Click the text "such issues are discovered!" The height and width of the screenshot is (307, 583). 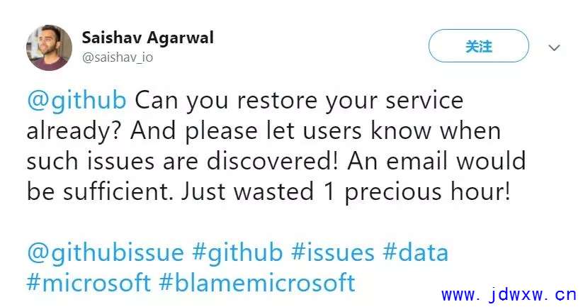coord(183,162)
